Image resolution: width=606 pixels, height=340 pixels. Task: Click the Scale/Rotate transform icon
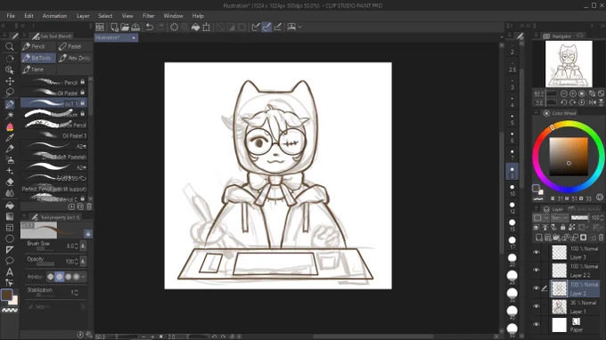207,27
